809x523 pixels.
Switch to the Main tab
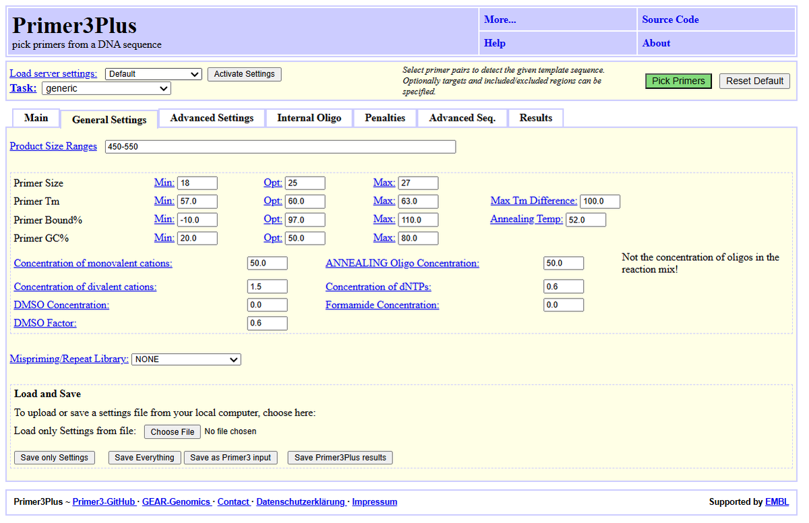click(36, 118)
